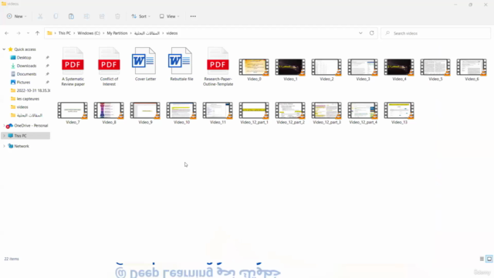
Task: Open Documents in Quick access
Action: 26,74
